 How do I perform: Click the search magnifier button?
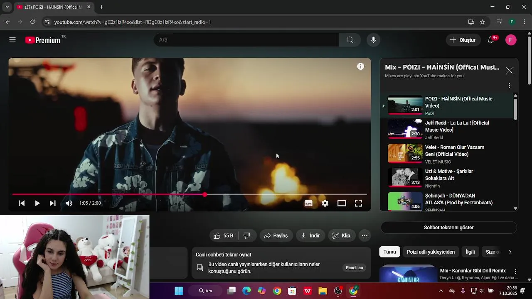coord(350,40)
